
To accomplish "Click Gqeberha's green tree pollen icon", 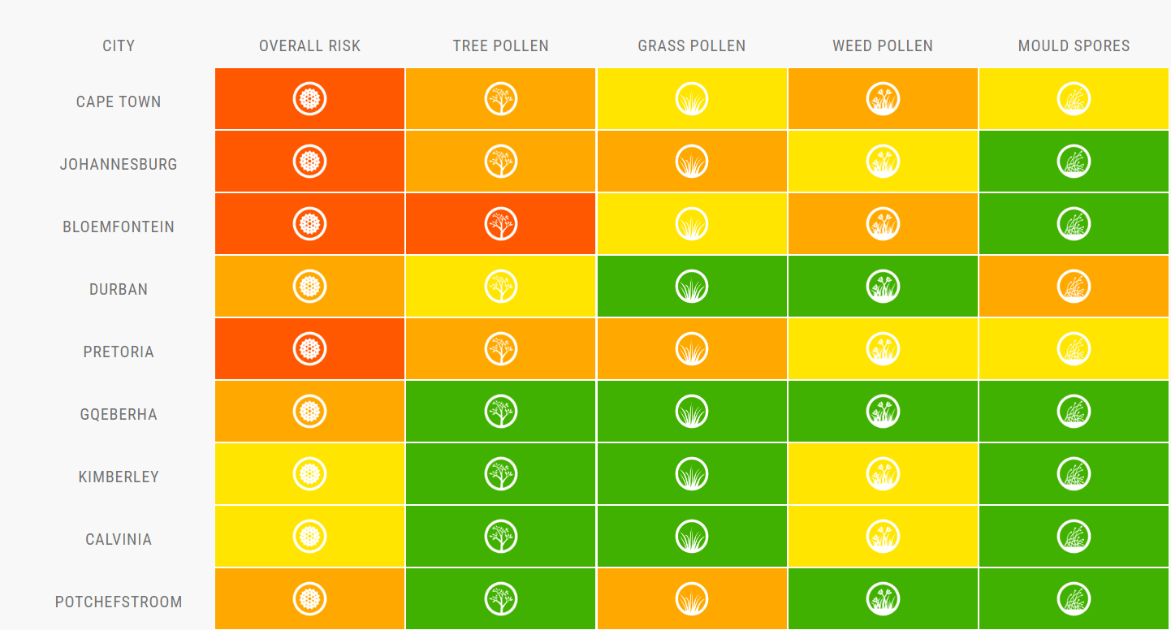I will [501, 412].
